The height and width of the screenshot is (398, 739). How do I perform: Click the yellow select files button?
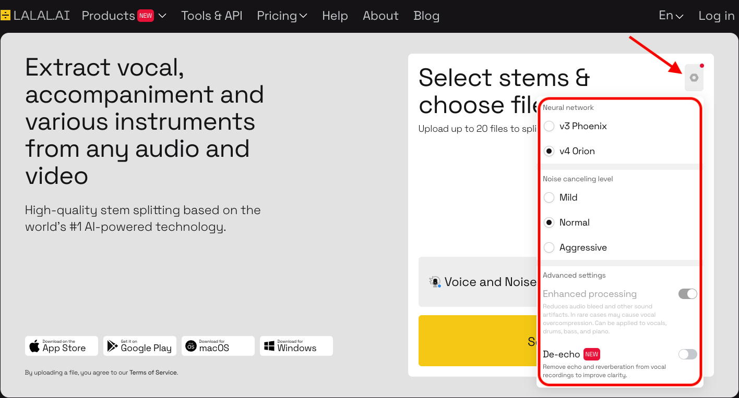(478, 341)
